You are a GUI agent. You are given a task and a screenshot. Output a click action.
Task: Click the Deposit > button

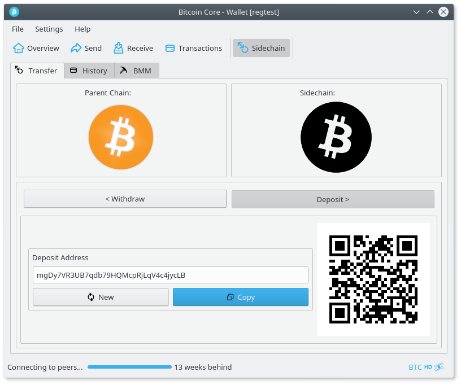click(x=333, y=199)
